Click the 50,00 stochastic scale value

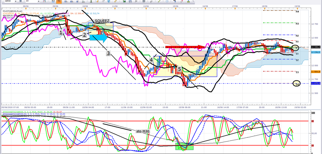point(314,133)
